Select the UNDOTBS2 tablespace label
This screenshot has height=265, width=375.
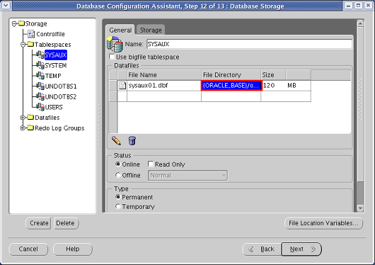coord(61,97)
